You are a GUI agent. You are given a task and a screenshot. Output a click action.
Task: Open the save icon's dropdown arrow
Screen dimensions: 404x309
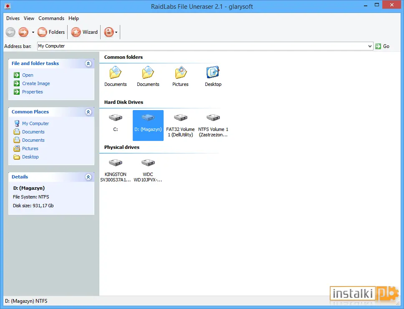coord(116,32)
